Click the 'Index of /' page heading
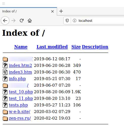The width and height of the screenshot is (124, 129). [24, 33]
